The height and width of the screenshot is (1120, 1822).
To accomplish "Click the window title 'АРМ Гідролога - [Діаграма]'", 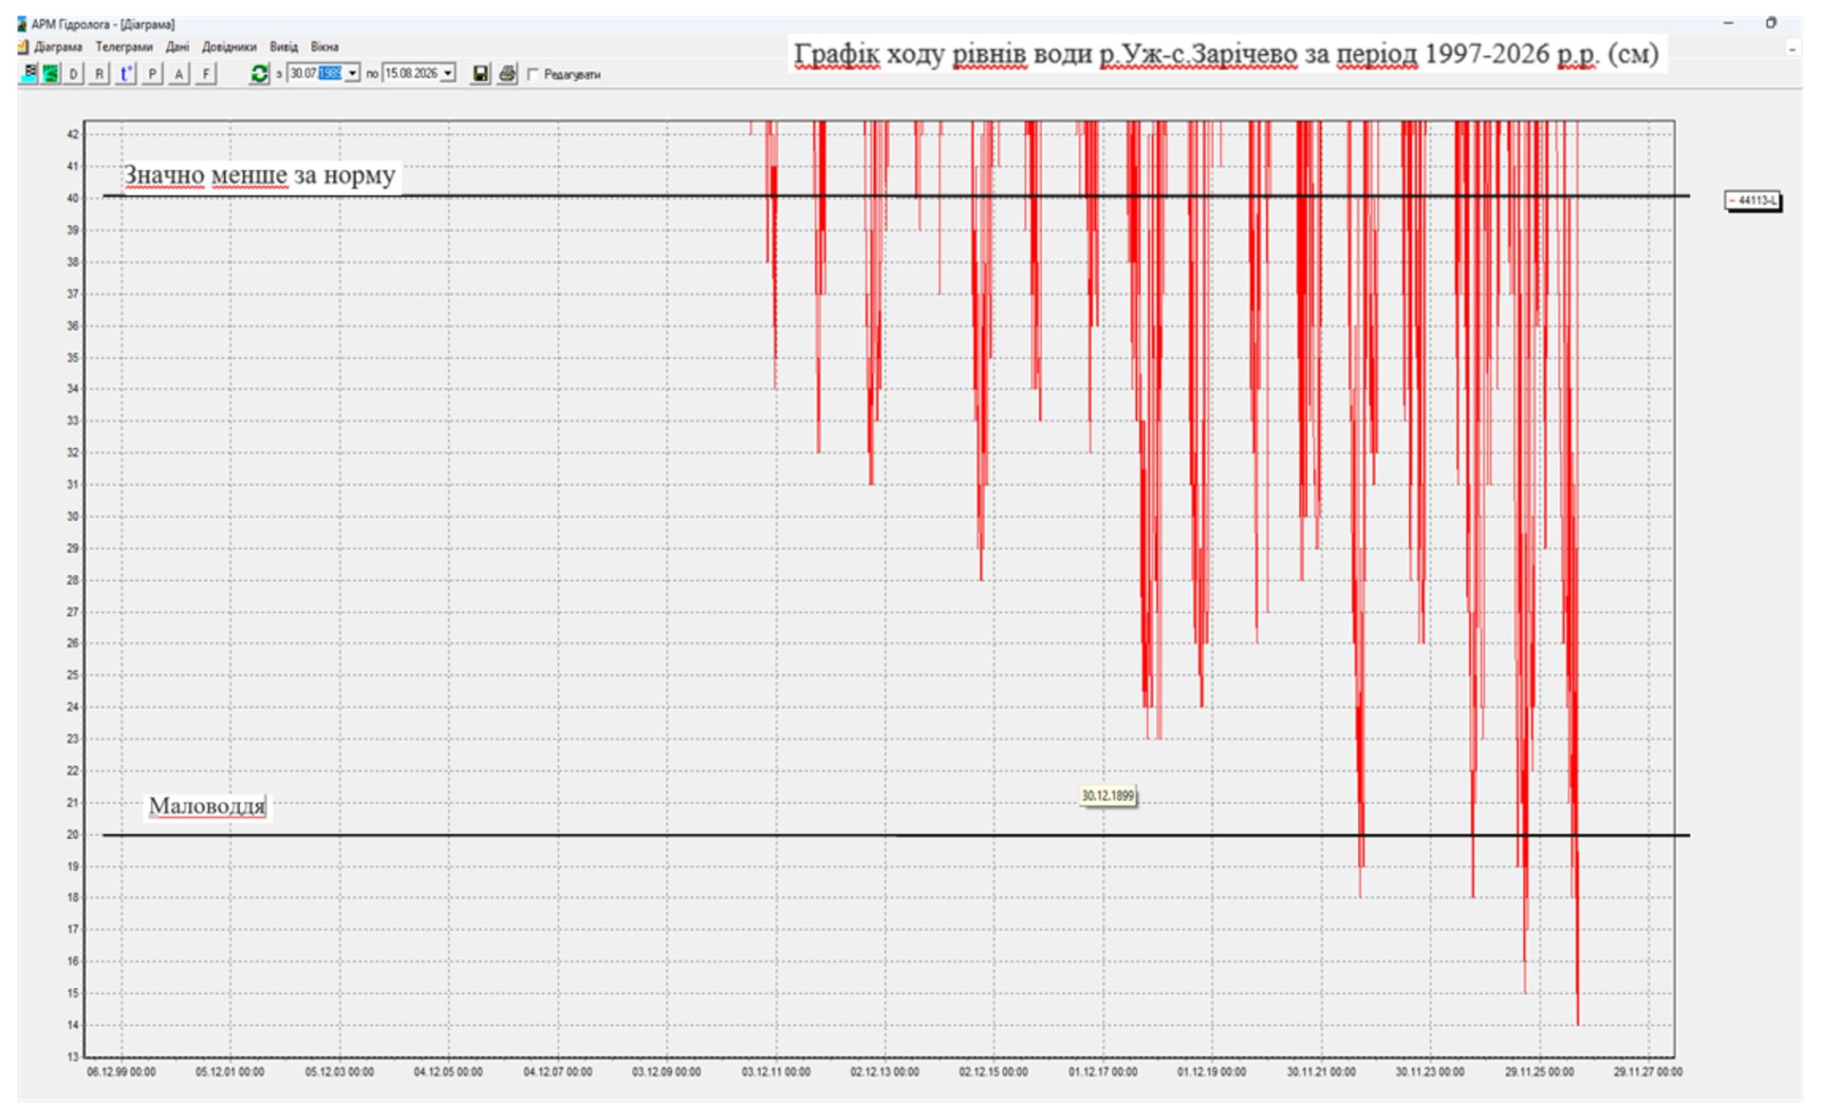I will pyautogui.click(x=102, y=25).
